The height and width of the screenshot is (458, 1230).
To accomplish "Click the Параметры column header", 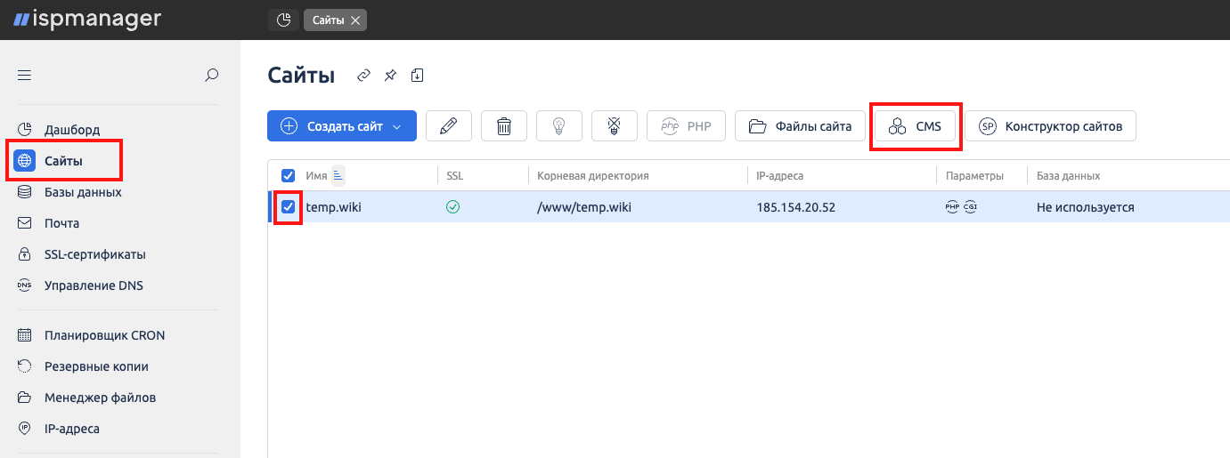I will (x=974, y=176).
